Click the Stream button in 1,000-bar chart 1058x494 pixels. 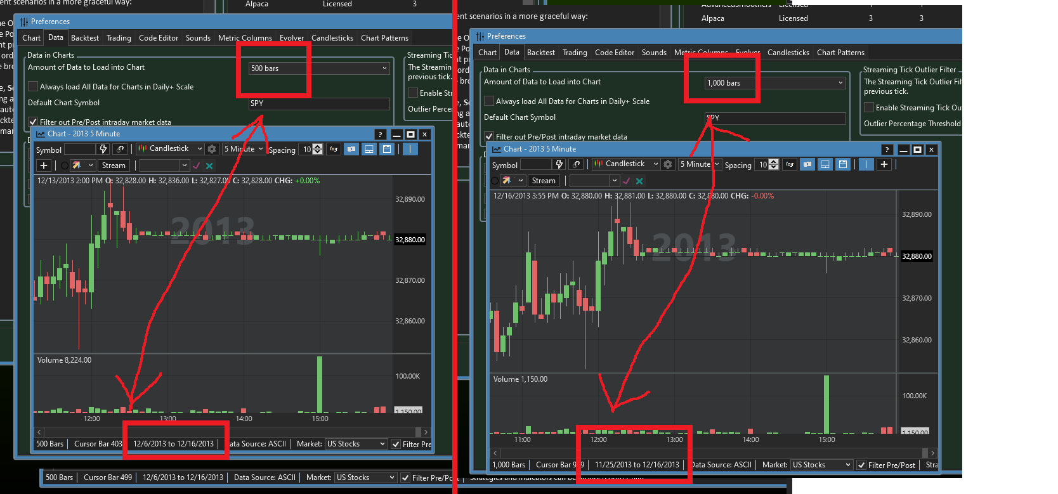[x=544, y=181]
